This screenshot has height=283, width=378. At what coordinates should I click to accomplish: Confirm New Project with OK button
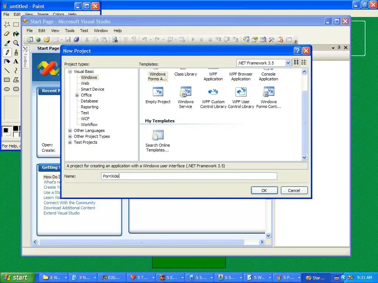(264, 191)
